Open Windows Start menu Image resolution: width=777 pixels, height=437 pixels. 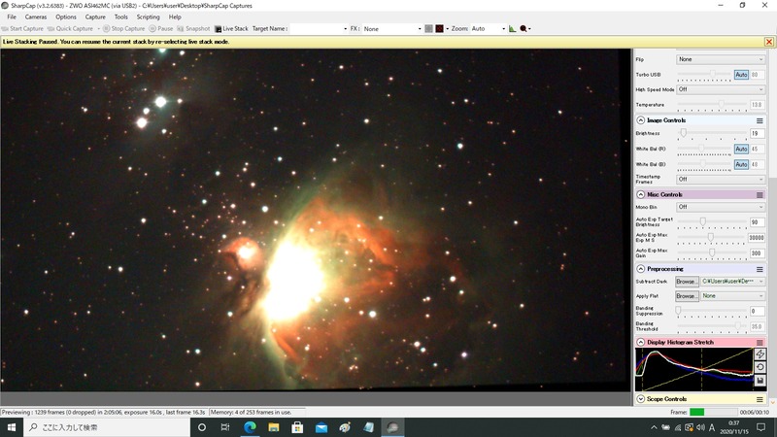pyautogui.click(x=12, y=427)
